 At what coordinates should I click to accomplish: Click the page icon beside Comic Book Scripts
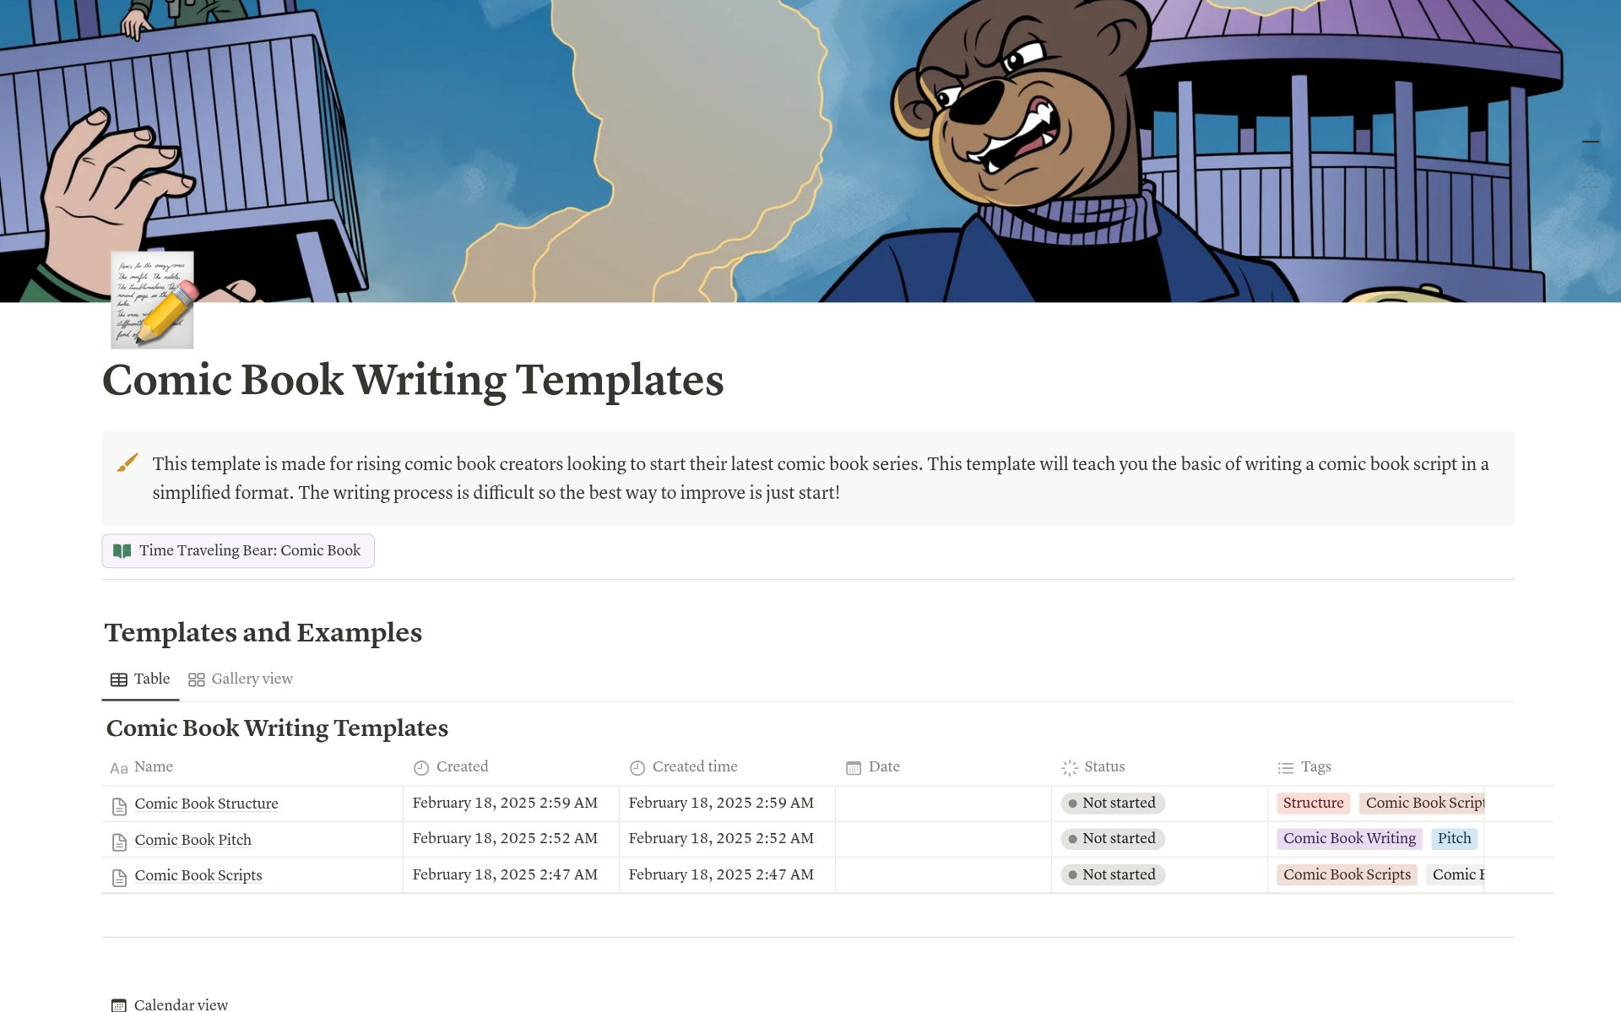[x=119, y=877]
